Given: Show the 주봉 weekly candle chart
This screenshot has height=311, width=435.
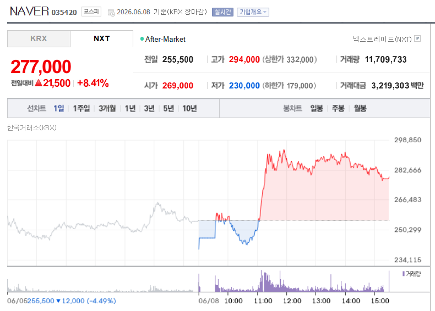Looking at the screenshot, I should click(338, 108).
